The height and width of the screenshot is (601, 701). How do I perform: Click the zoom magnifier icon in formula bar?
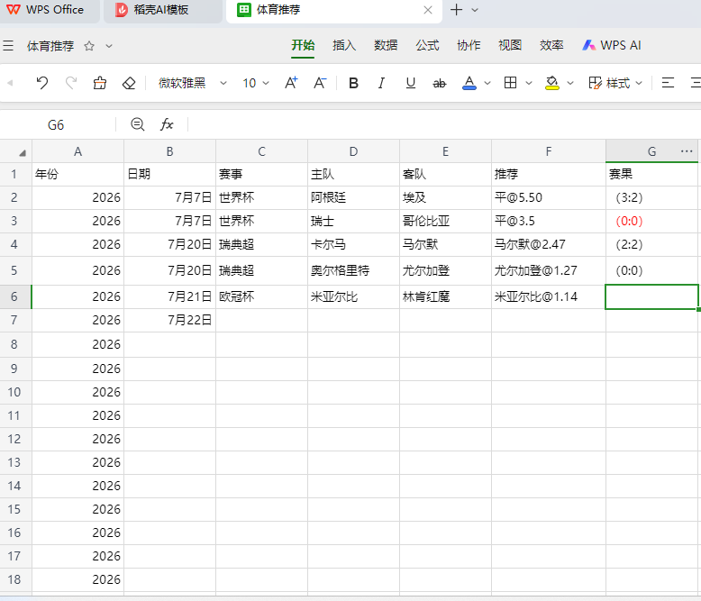(137, 124)
